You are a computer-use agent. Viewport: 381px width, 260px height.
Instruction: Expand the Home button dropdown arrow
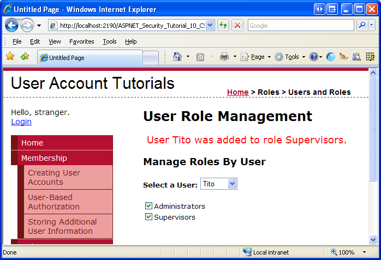[x=188, y=57]
